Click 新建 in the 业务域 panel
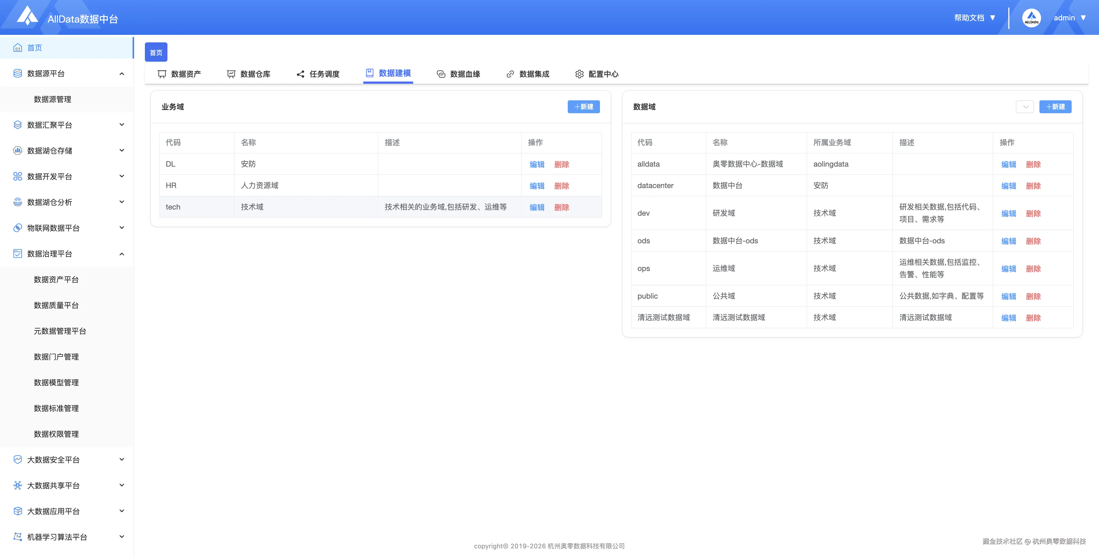The width and height of the screenshot is (1099, 558). tap(584, 107)
